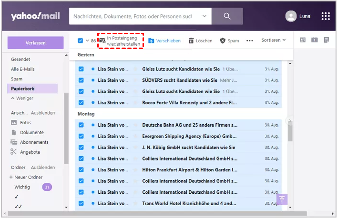The height and width of the screenshot is (218, 337).
Task: Click unread dot on Deutsche Bahn email
Action: tap(93, 125)
